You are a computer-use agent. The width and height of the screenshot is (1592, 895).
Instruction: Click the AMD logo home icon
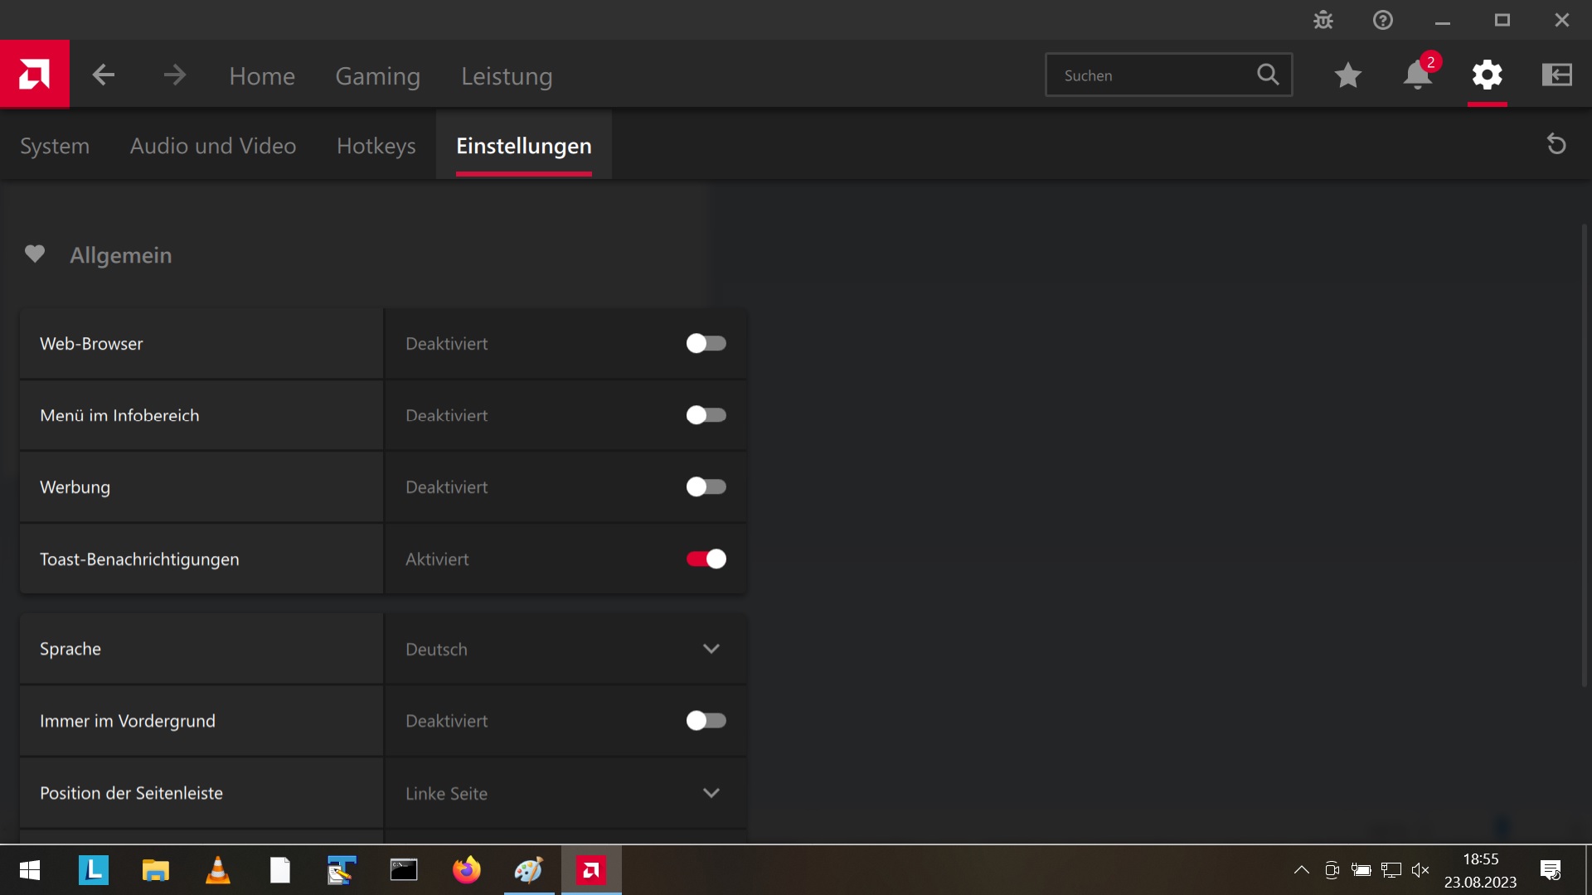coord(34,75)
